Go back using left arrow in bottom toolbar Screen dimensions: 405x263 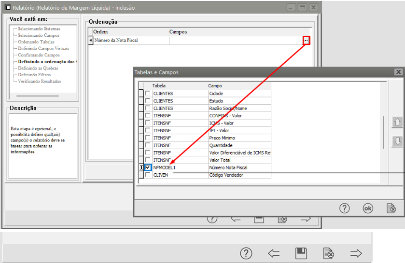[274, 253]
